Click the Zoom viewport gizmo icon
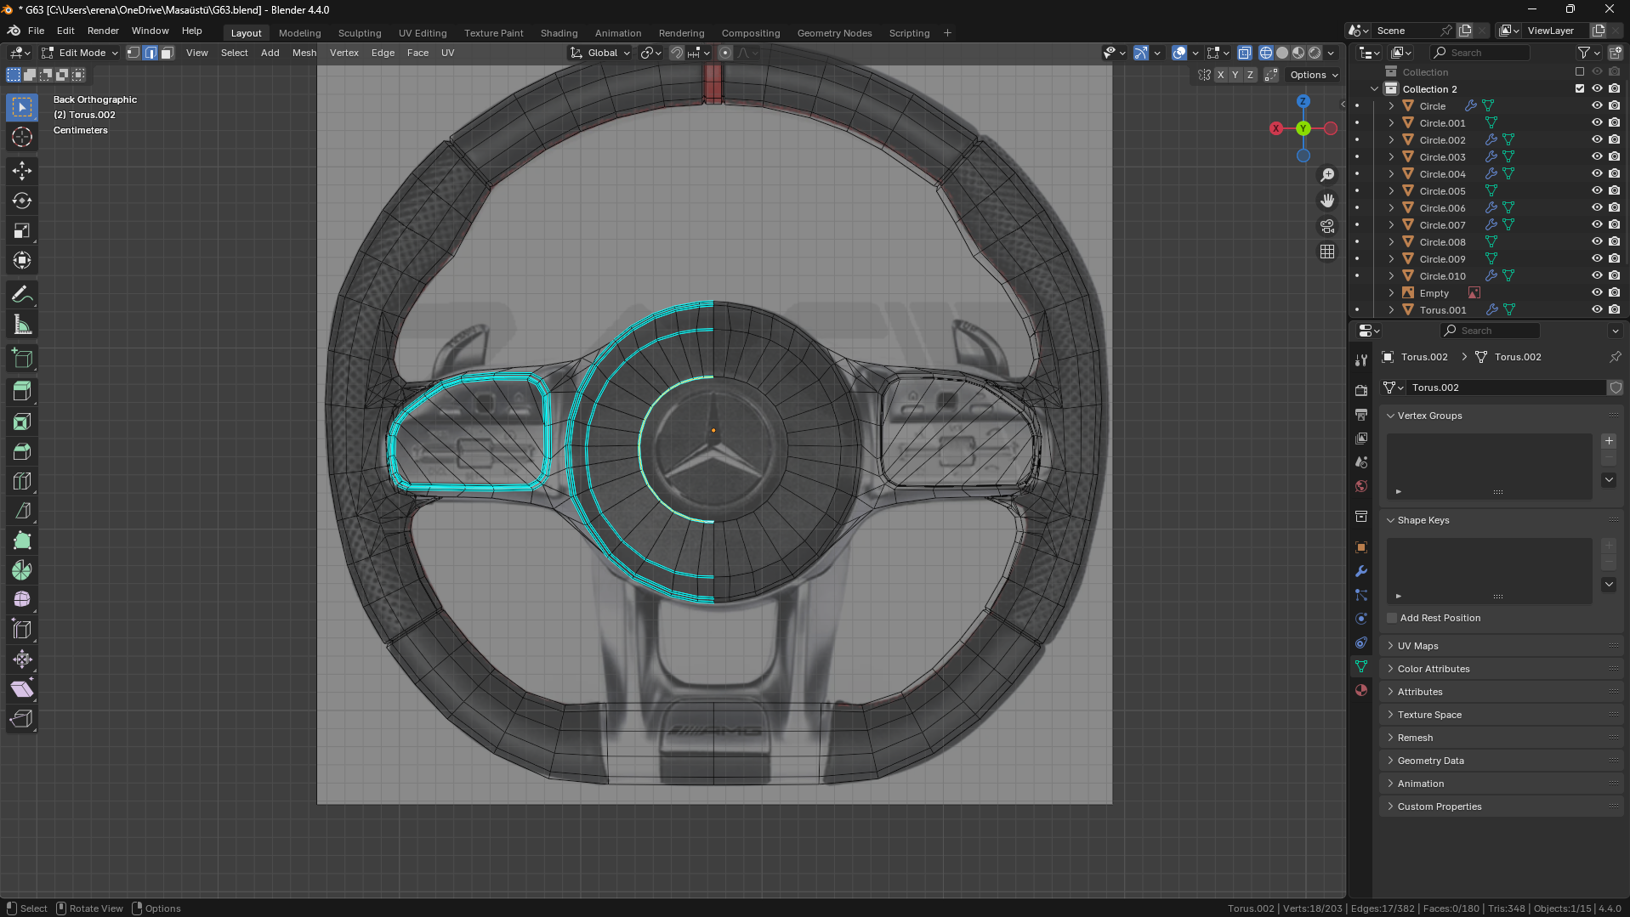Viewport: 1630px width, 917px height. (x=1326, y=175)
